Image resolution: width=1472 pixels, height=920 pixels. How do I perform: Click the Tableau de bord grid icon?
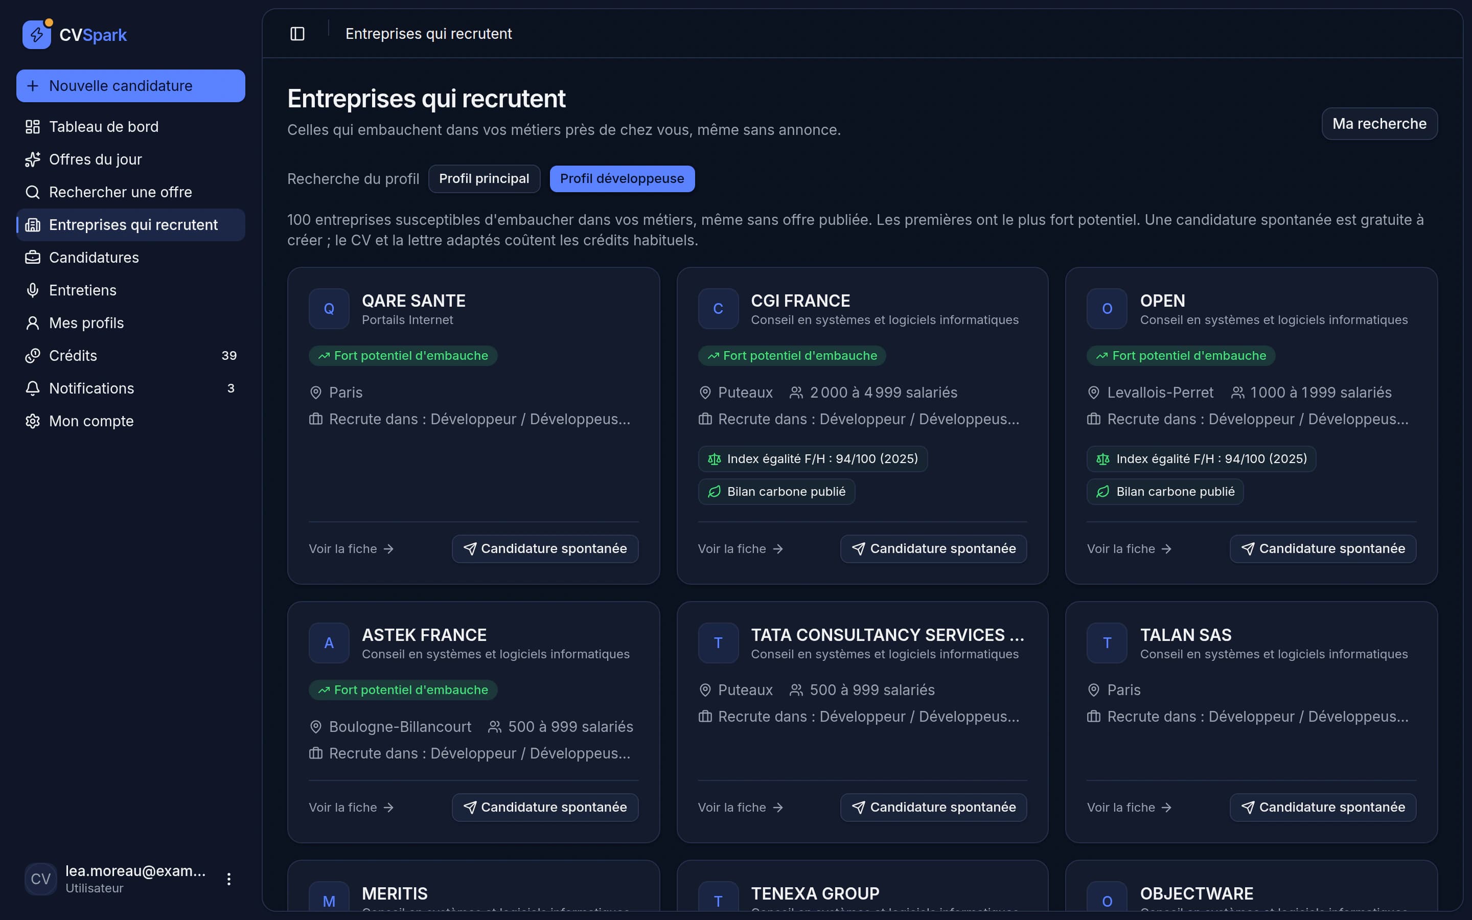pos(32,127)
